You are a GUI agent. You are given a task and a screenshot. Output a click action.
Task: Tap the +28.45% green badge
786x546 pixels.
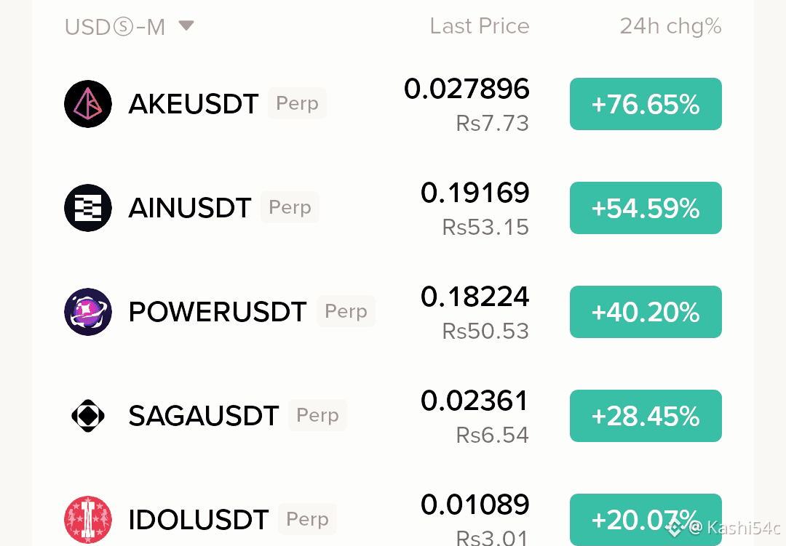(646, 416)
